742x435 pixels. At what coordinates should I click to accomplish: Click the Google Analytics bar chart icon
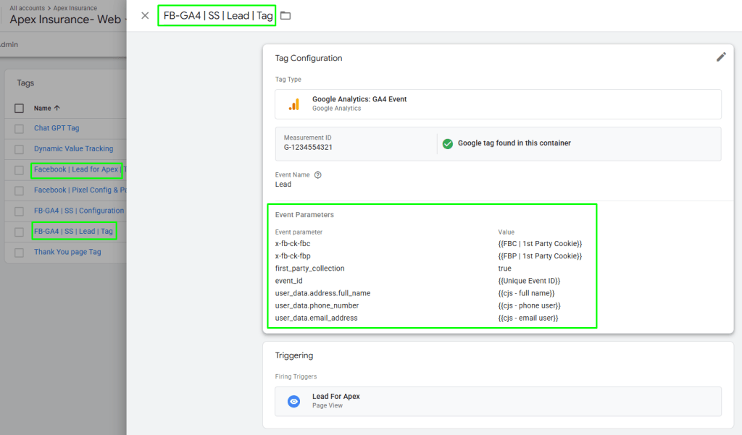[x=293, y=104]
